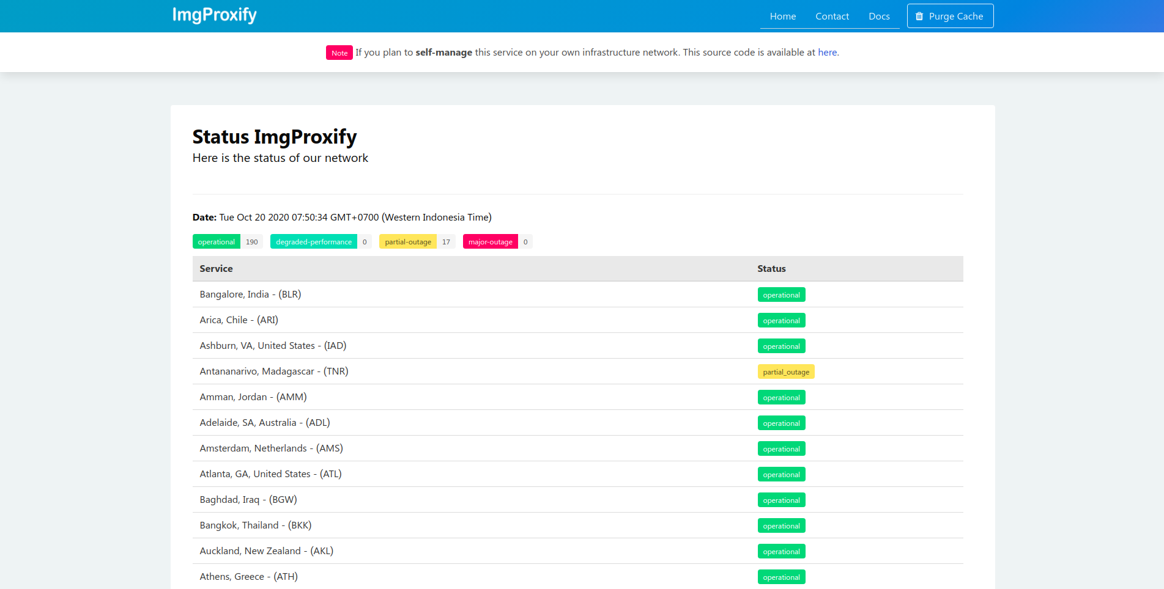This screenshot has width=1164, height=589.
Task: Click the Bangalore, India service row
Action: coord(578,294)
